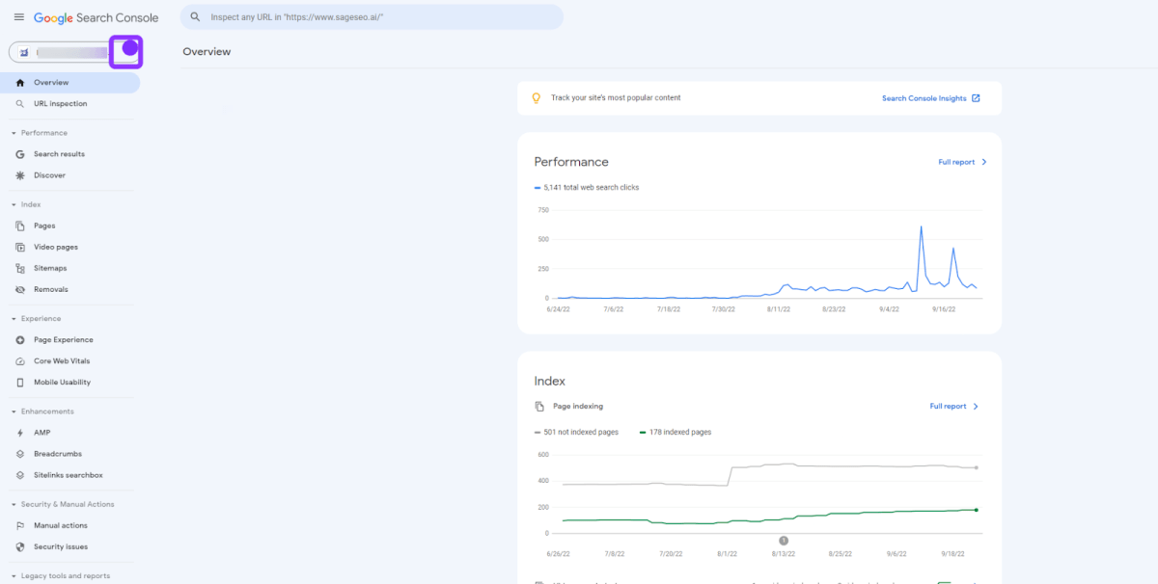Viewport: 1158px width, 584px height.
Task: Go to Video pages report
Action: [x=55, y=247]
